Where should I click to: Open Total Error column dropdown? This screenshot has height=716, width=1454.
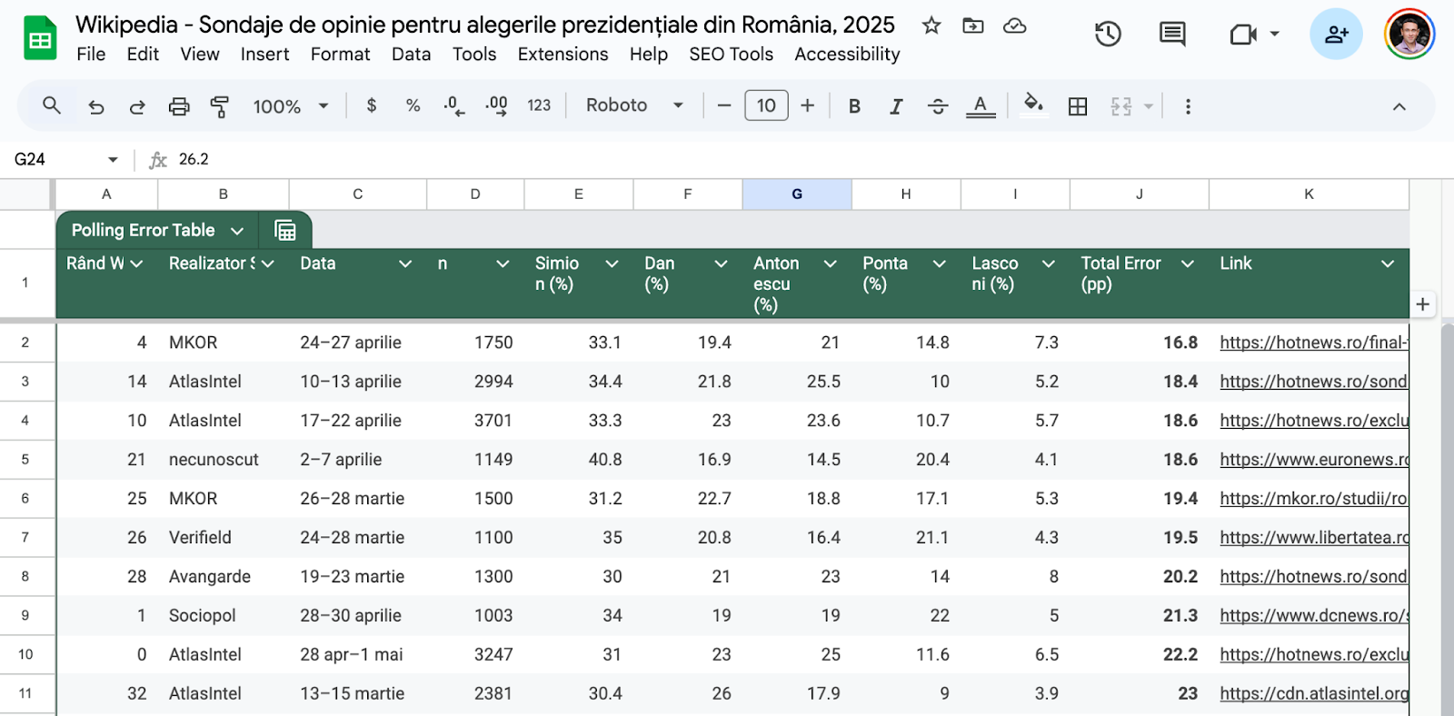(1187, 264)
